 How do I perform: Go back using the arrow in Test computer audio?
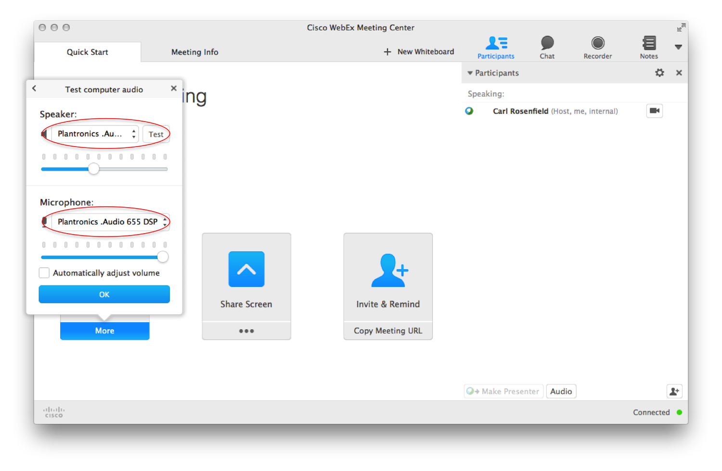(34, 88)
